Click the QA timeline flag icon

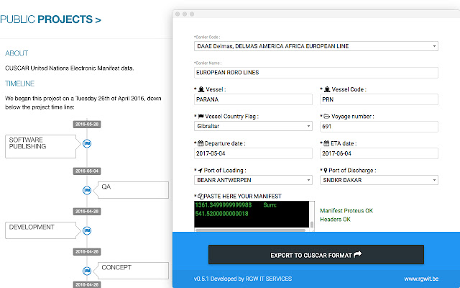[x=87, y=190]
